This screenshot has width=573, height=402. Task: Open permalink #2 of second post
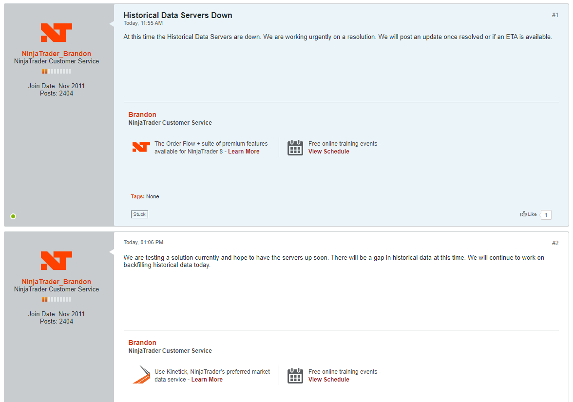(555, 243)
